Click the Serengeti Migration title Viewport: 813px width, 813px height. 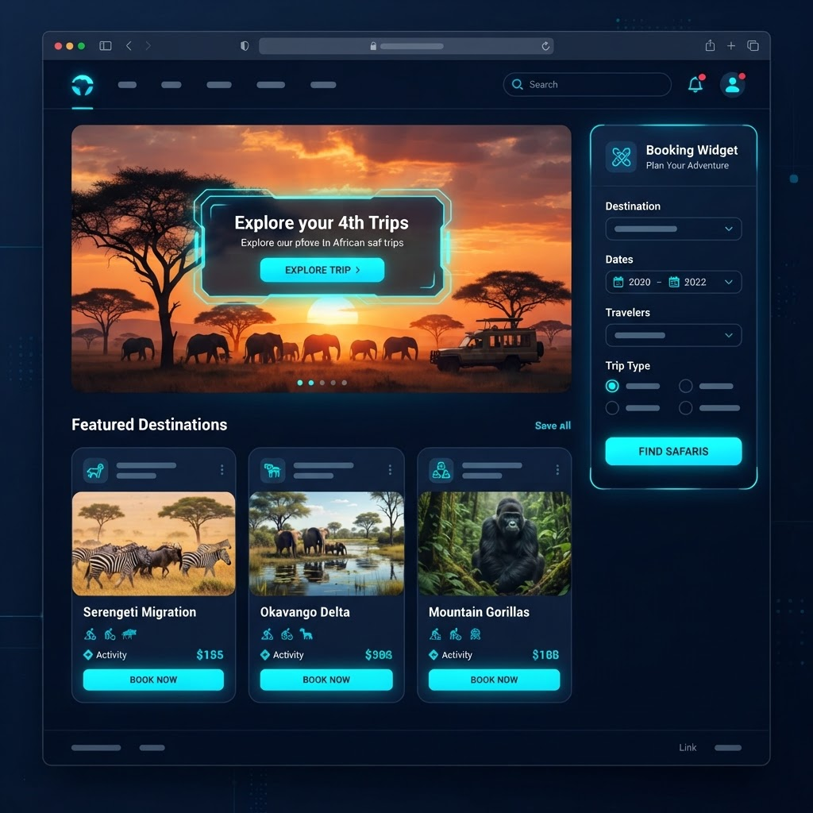[140, 612]
